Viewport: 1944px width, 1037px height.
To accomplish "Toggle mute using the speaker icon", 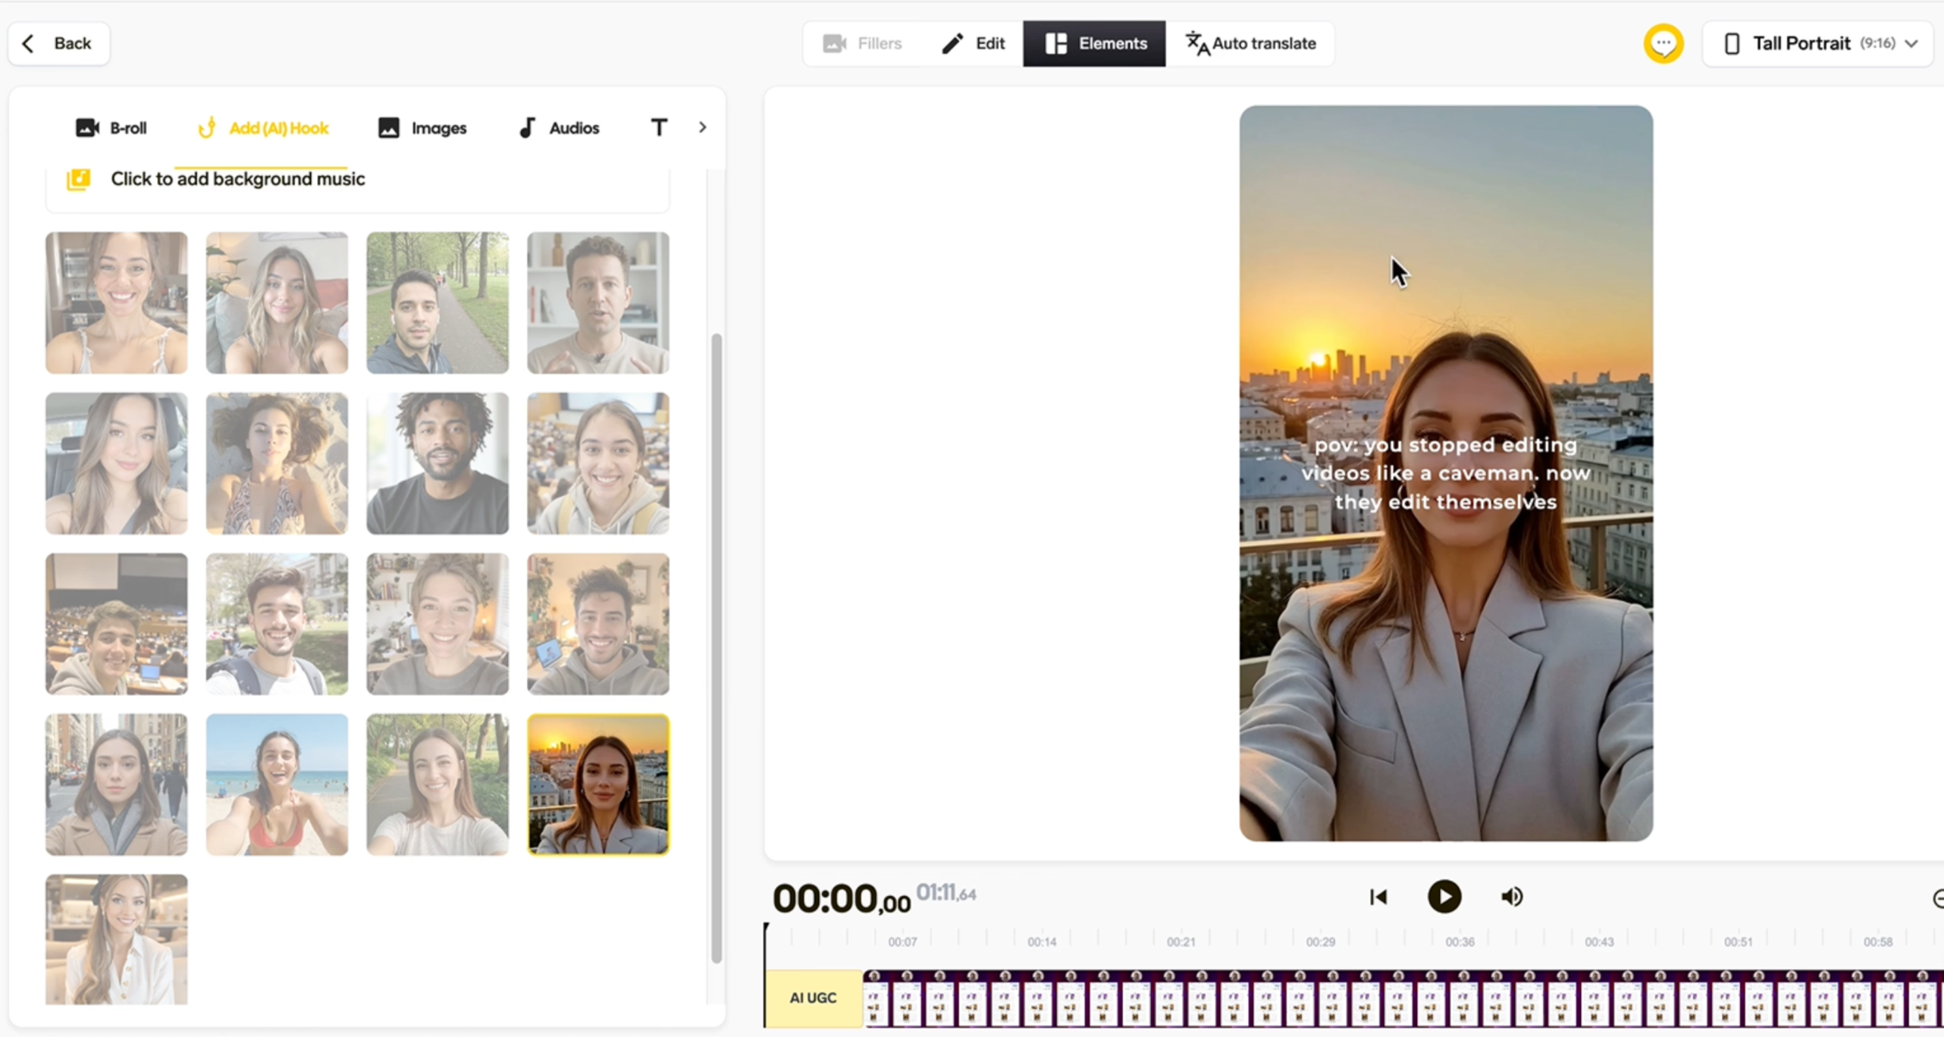I will (x=1510, y=897).
